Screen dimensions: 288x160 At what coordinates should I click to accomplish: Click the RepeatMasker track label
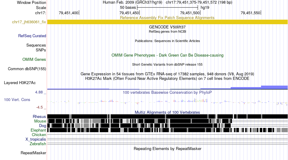point(33,153)
